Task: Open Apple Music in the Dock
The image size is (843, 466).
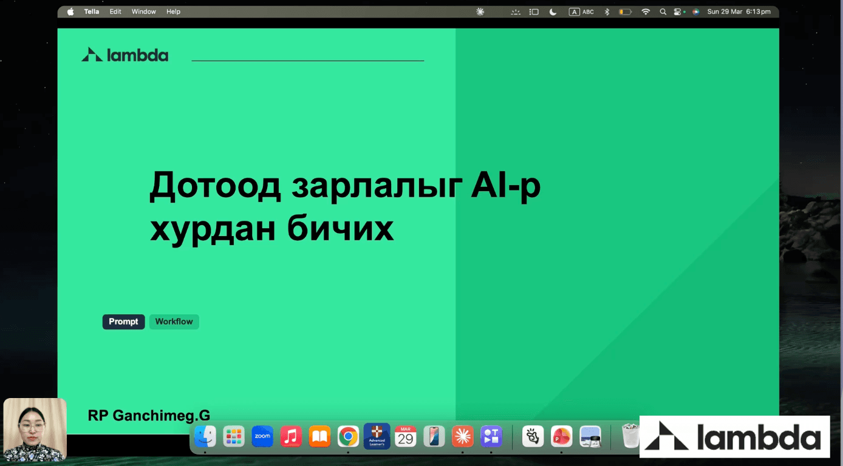Action: [x=290, y=436]
